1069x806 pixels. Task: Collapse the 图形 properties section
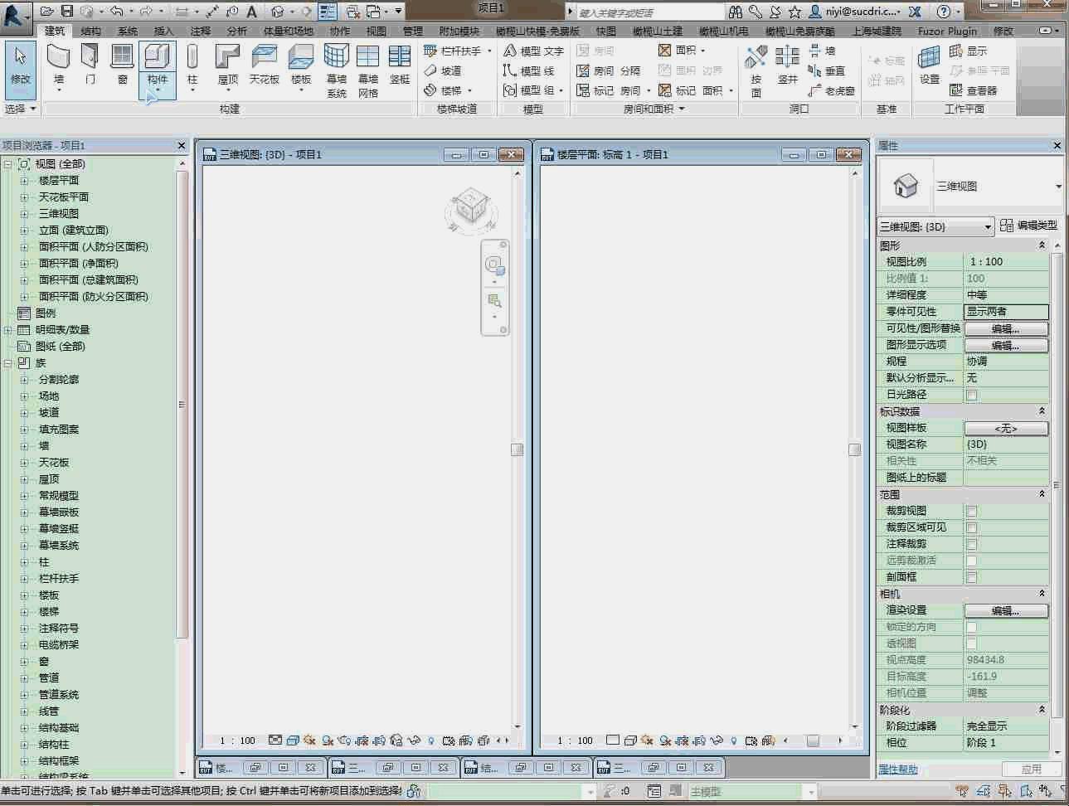click(1042, 245)
